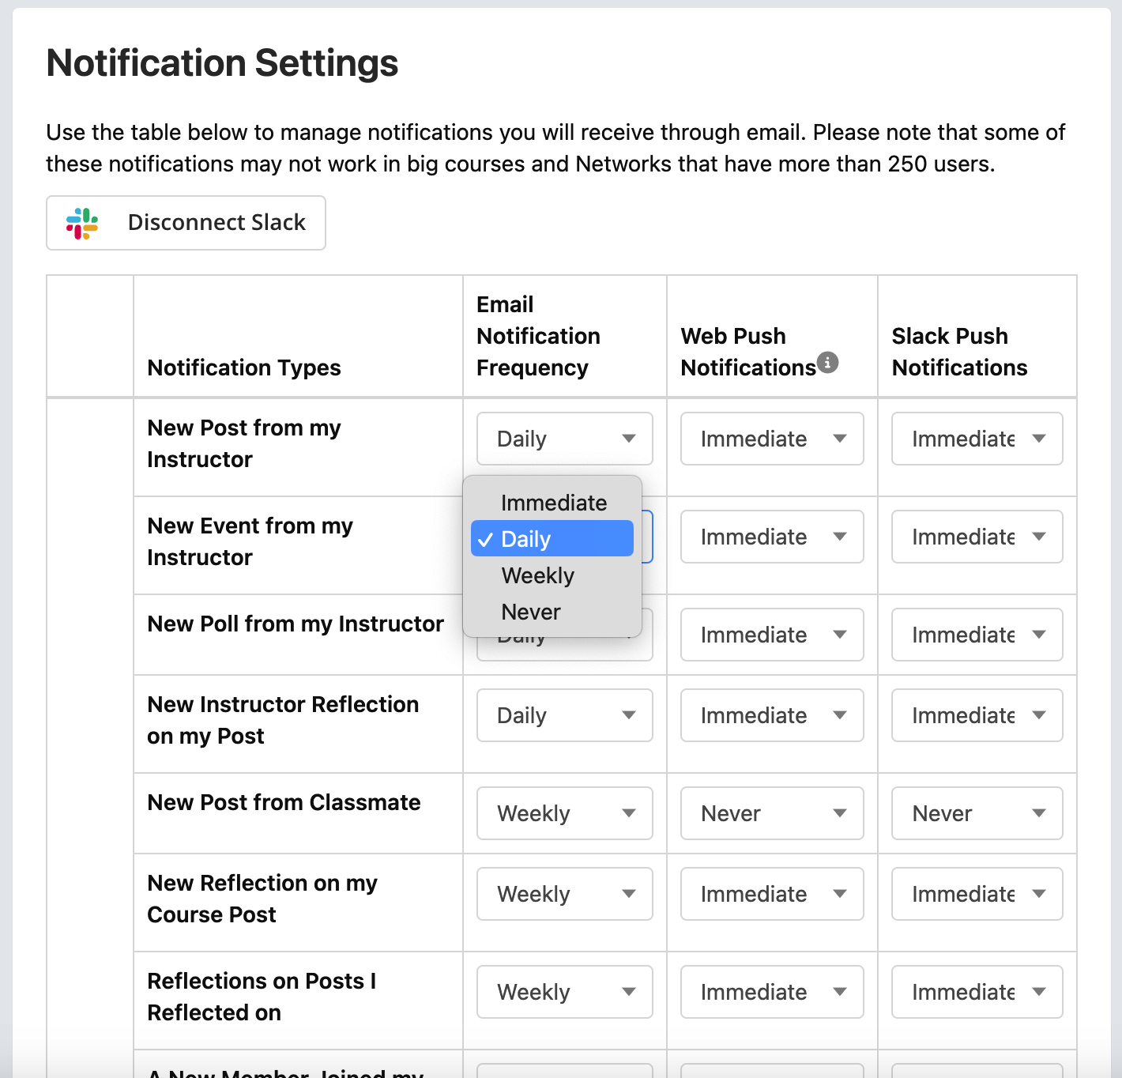
Task: Open web push dropdown for New Reflection on my Course Post
Action: [x=772, y=894]
